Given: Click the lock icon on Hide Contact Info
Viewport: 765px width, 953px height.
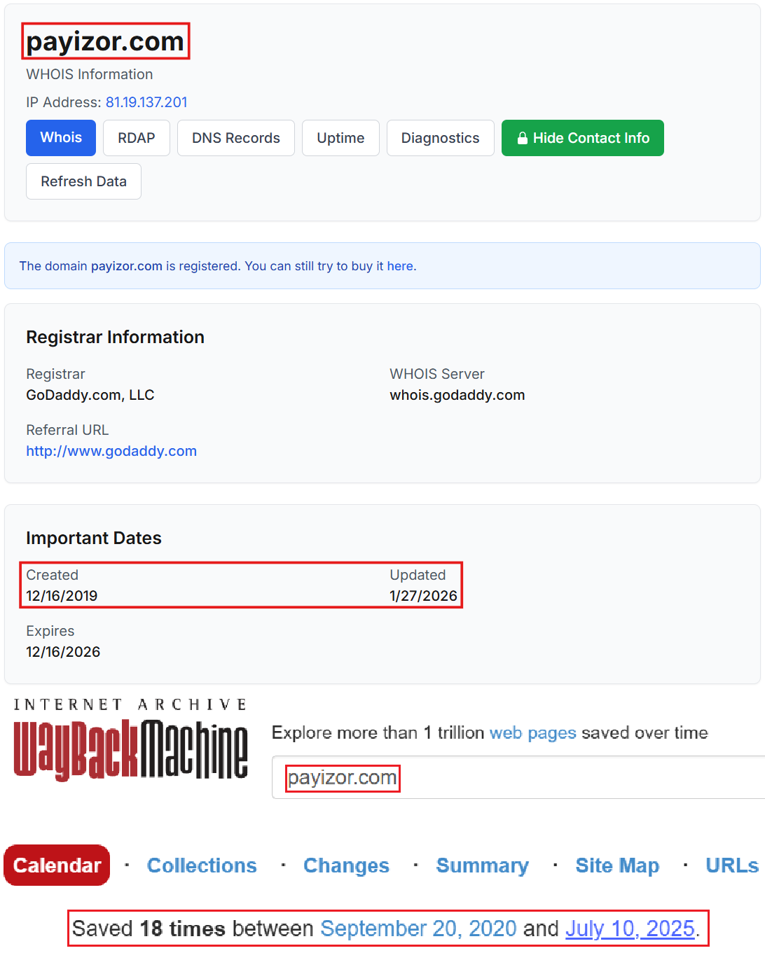Looking at the screenshot, I should click(x=523, y=138).
